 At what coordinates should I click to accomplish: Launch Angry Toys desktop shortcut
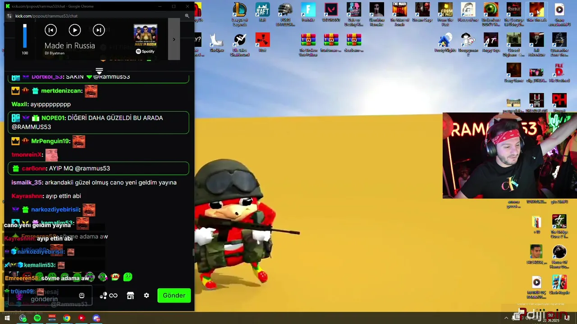point(491,42)
